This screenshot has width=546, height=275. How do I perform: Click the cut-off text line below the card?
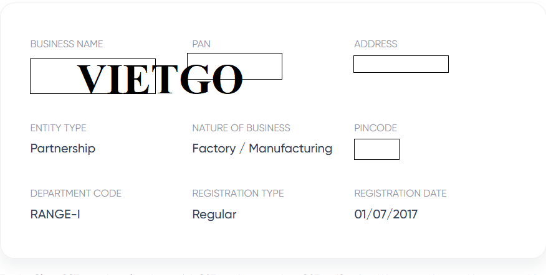[x=273, y=272]
